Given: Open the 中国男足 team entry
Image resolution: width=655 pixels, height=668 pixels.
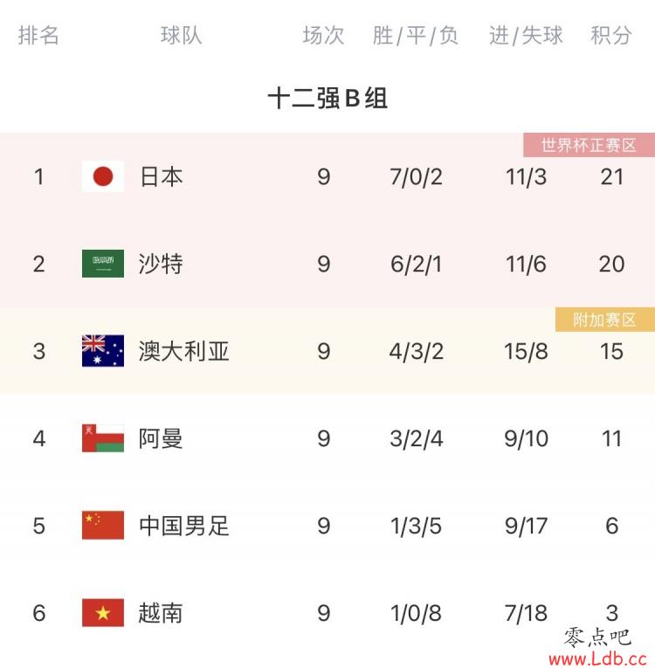Looking at the screenshot, I should tap(184, 527).
